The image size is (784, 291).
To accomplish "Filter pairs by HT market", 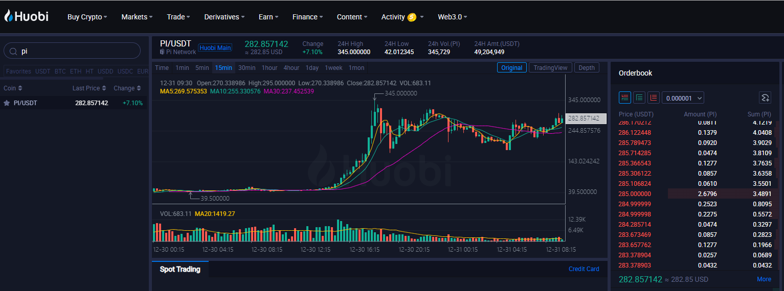I will point(89,71).
